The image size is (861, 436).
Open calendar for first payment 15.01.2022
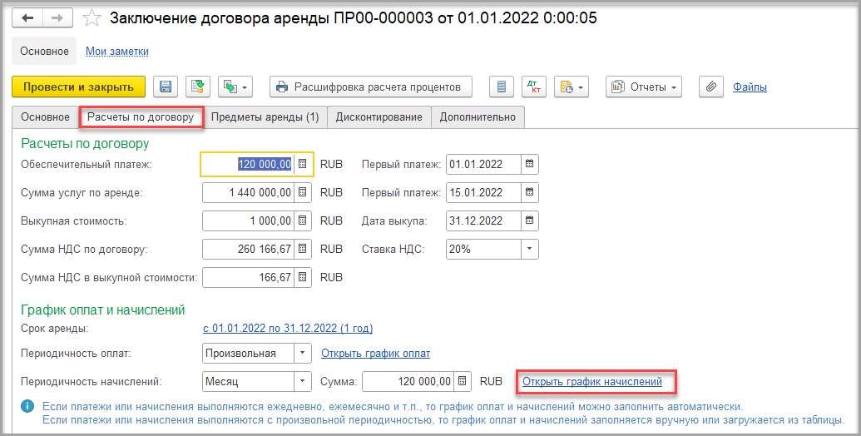[x=529, y=192]
